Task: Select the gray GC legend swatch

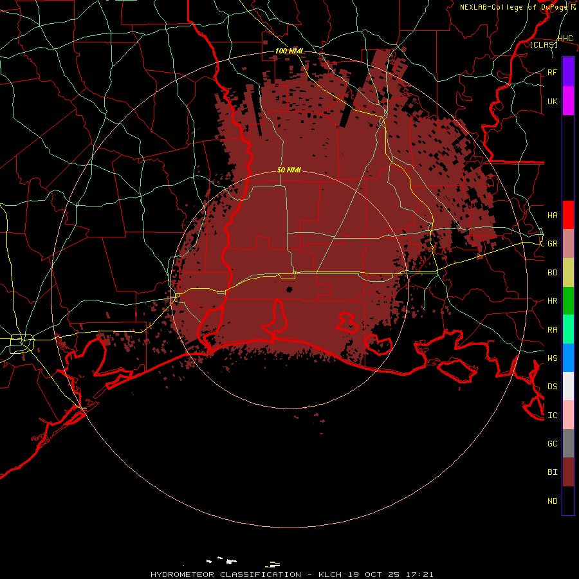Action: point(568,443)
